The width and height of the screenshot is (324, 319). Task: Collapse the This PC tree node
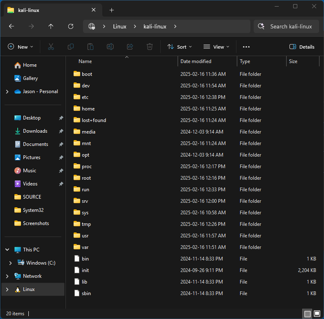click(7, 250)
